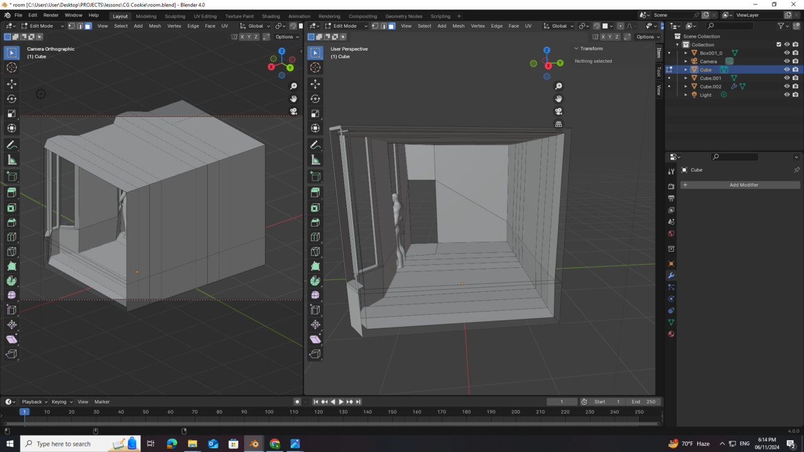Select the Move tool in the viewport toolbar

[11, 83]
